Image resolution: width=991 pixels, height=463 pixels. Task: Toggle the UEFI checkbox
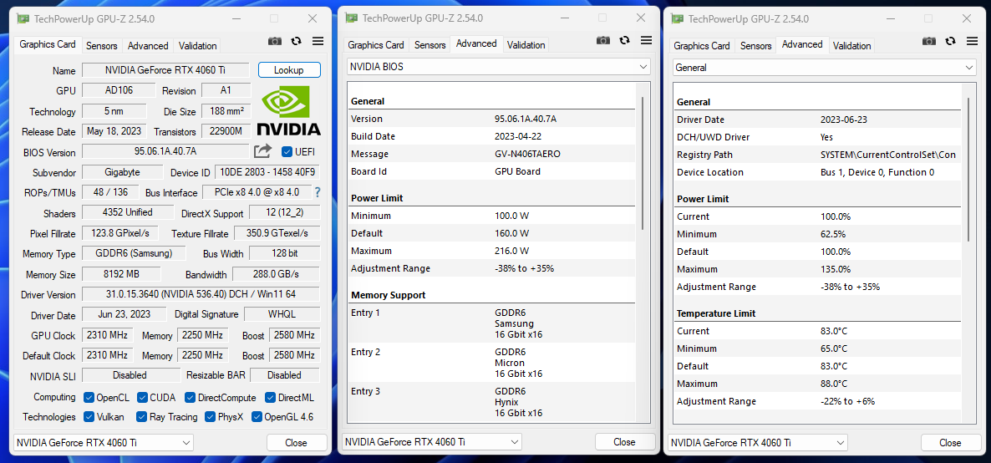[x=287, y=152]
